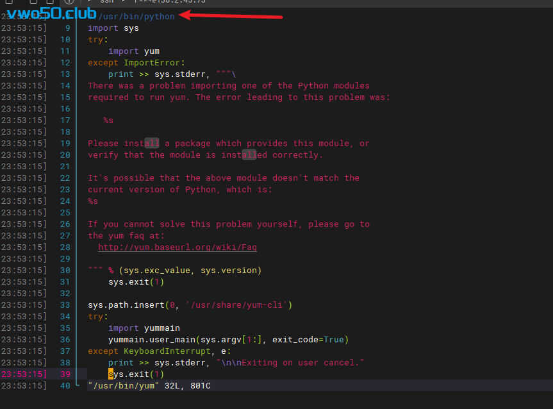Click the orange block cursor on line 39
This screenshot has height=409, width=553.
pyautogui.click(x=111, y=374)
